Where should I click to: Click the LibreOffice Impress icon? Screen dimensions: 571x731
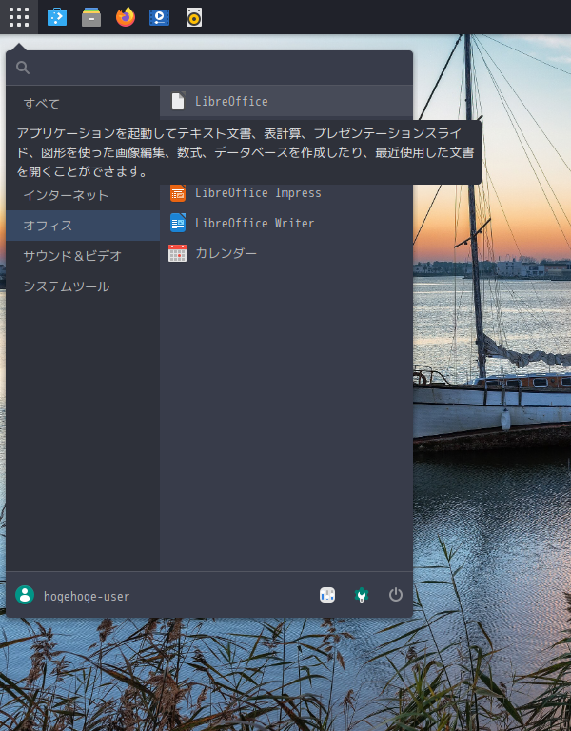(x=178, y=192)
